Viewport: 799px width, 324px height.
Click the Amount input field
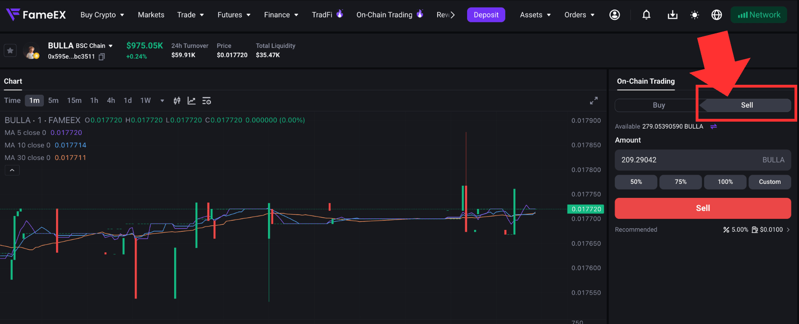pyautogui.click(x=703, y=160)
